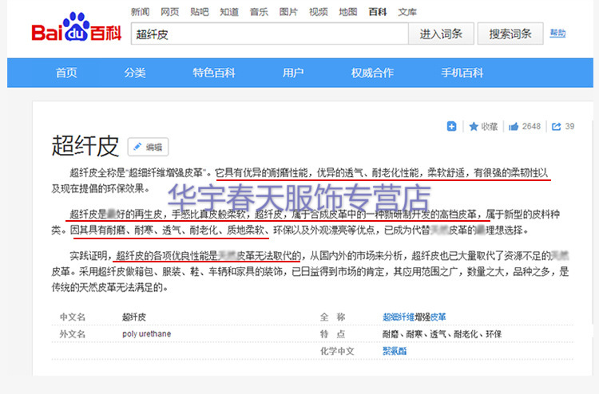
Task: Click the 收藏 star icon
Action: [474, 126]
